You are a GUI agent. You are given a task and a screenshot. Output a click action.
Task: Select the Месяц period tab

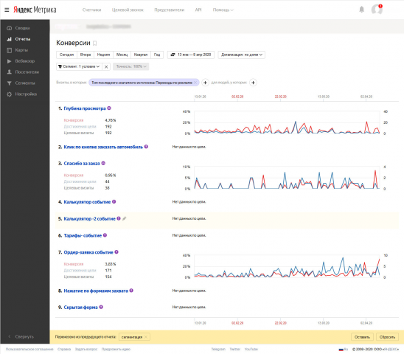click(122, 55)
